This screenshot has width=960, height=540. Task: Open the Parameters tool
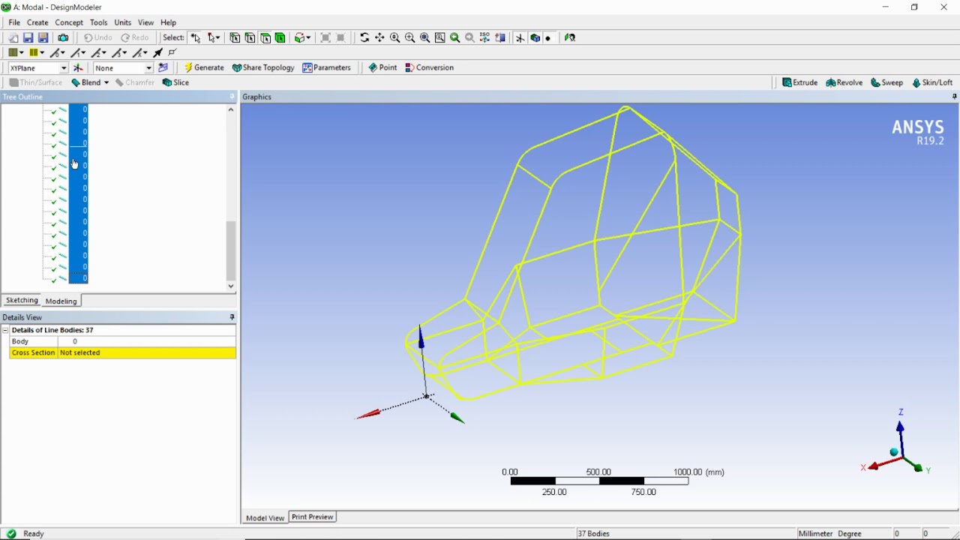coord(326,67)
